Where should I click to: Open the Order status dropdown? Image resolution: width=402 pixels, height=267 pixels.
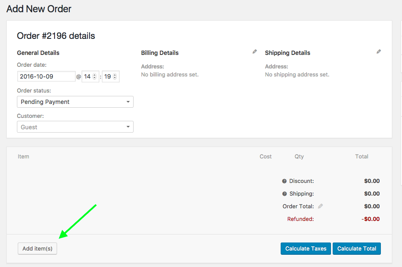click(75, 102)
